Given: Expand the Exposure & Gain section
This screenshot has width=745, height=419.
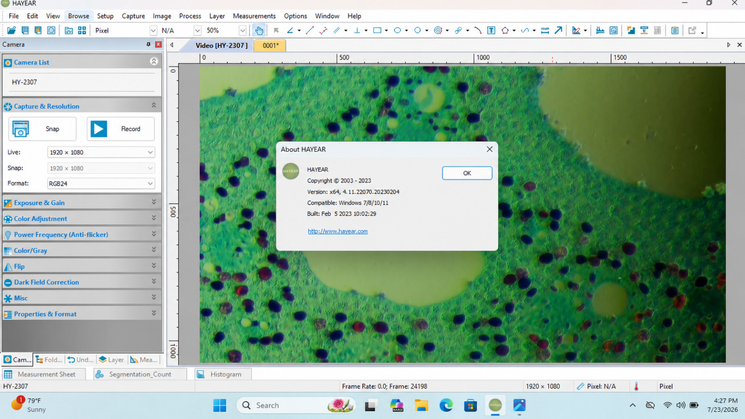Looking at the screenshot, I should [x=82, y=203].
